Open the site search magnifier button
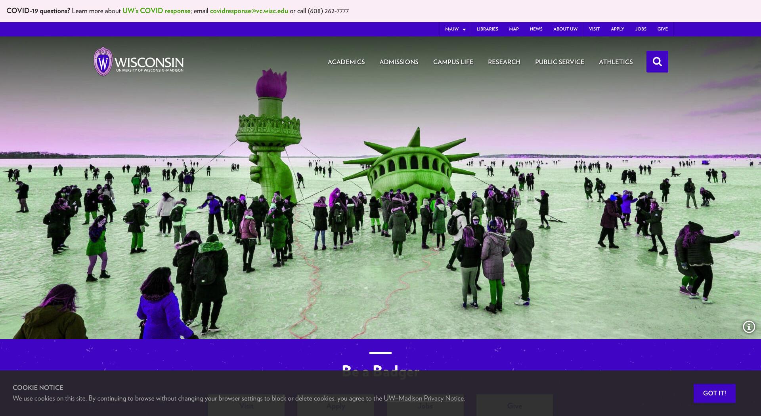The image size is (761, 416). pos(657,61)
